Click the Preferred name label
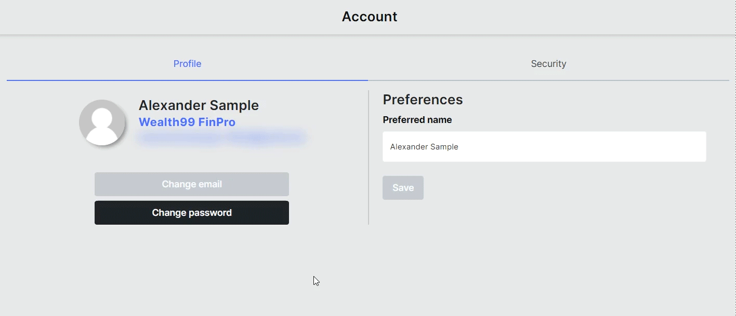The width and height of the screenshot is (736, 316). tap(417, 120)
